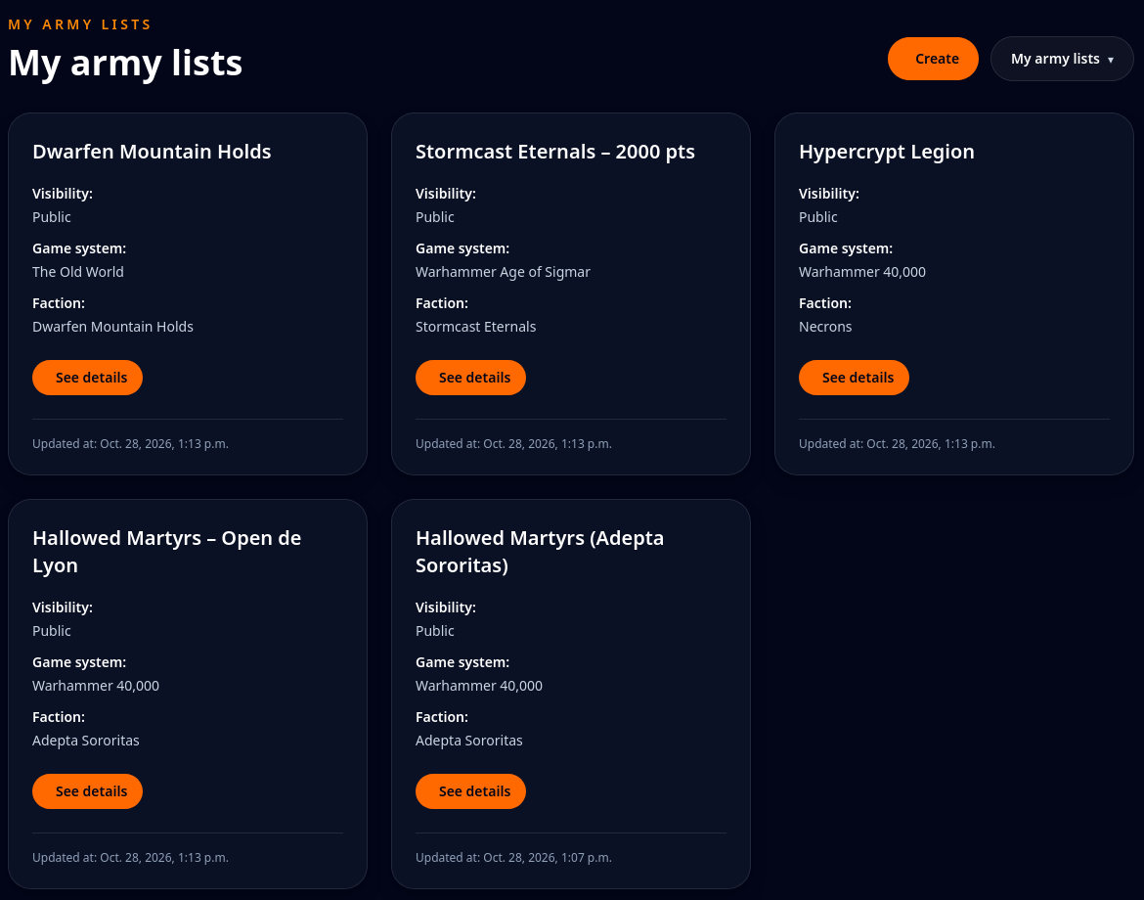Click Warhammer Age of Sigmar game system value
Image resolution: width=1144 pixels, height=900 pixels.
pyautogui.click(x=503, y=272)
